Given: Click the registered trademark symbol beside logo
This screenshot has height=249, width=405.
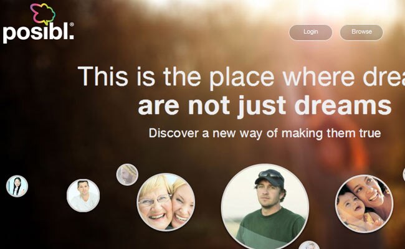Looking at the screenshot, I should (x=72, y=24).
